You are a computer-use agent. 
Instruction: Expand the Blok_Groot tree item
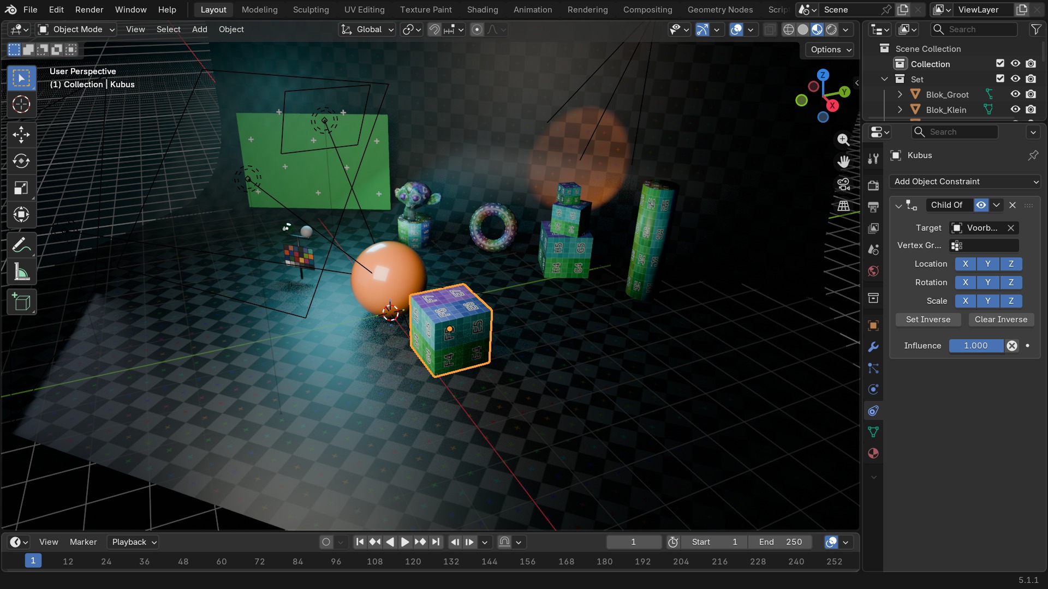[900, 94]
